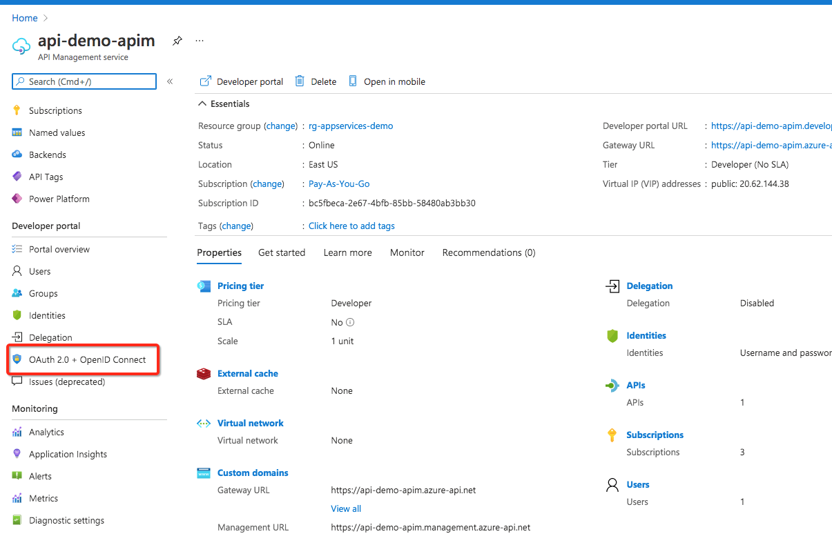Open the Virtual network heading link
The image size is (832, 536).
pos(251,423)
